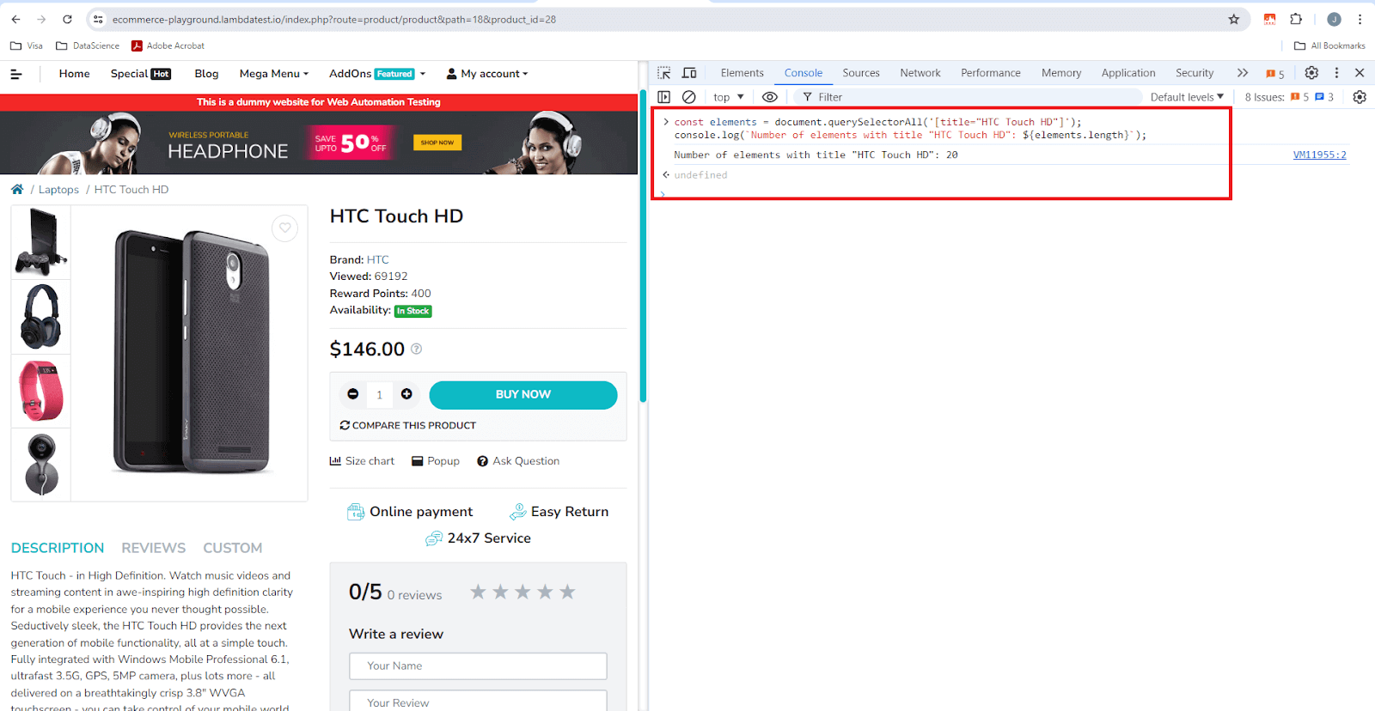Reload the current page
This screenshot has width=1375, height=711.
pyautogui.click(x=67, y=19)
